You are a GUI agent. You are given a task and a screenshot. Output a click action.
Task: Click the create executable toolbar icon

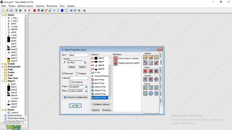[x=16, y=10]
